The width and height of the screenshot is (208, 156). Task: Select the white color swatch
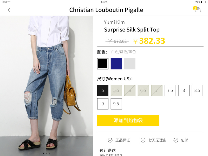(130, 64)
